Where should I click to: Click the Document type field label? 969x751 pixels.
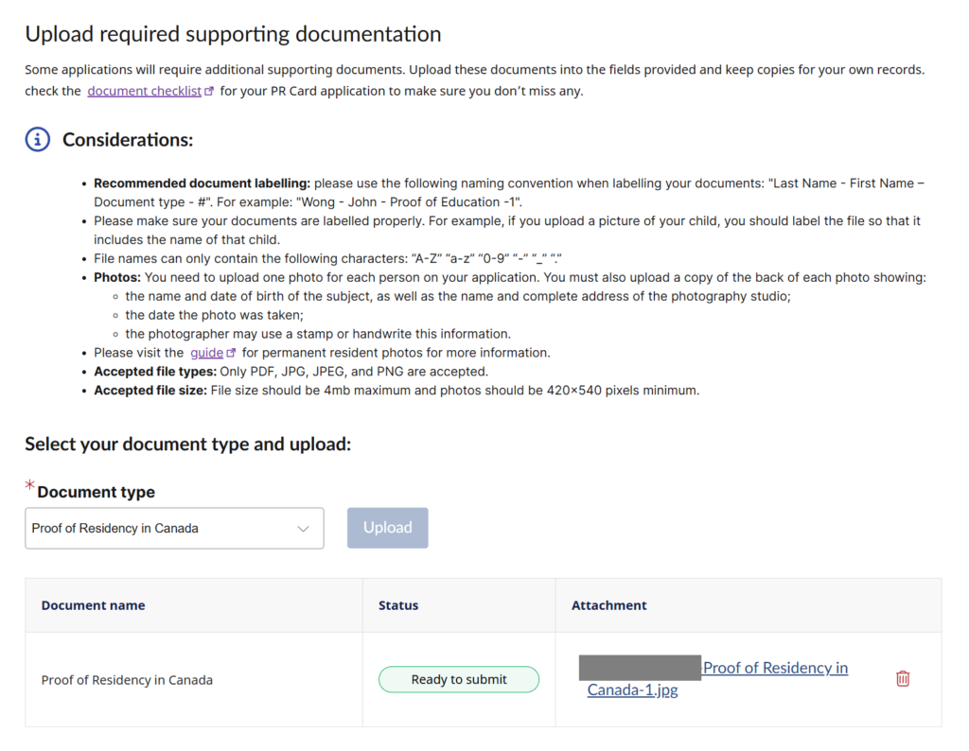pos(97,492)
